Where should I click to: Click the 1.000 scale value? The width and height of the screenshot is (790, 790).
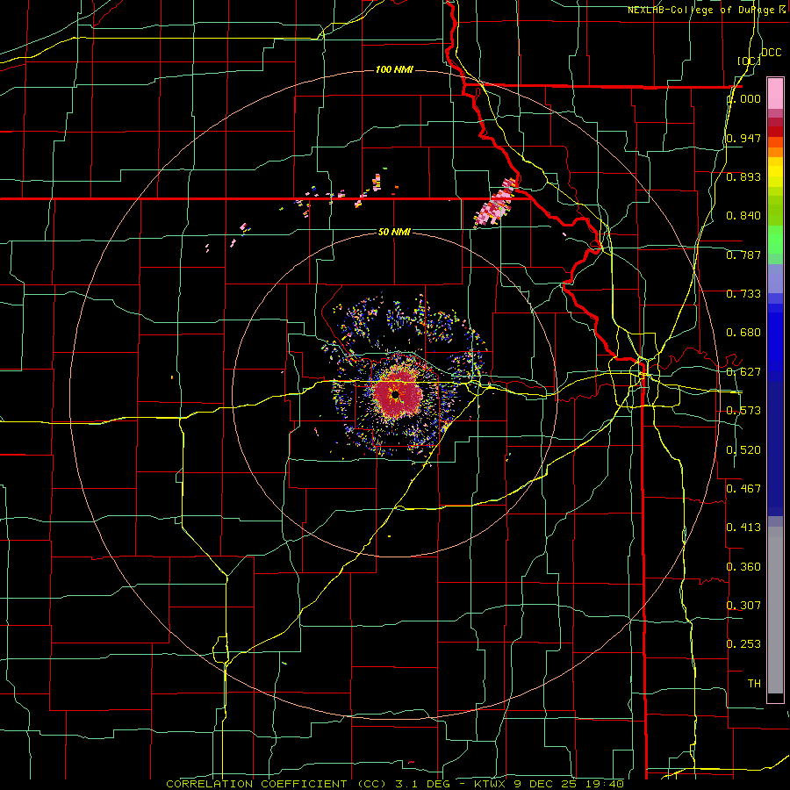tap(743, 98)
